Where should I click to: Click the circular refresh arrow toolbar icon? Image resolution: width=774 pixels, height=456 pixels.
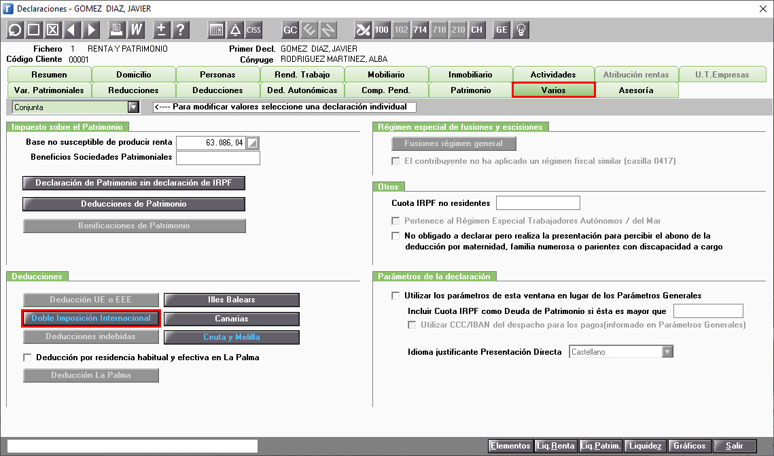(15, 30)
